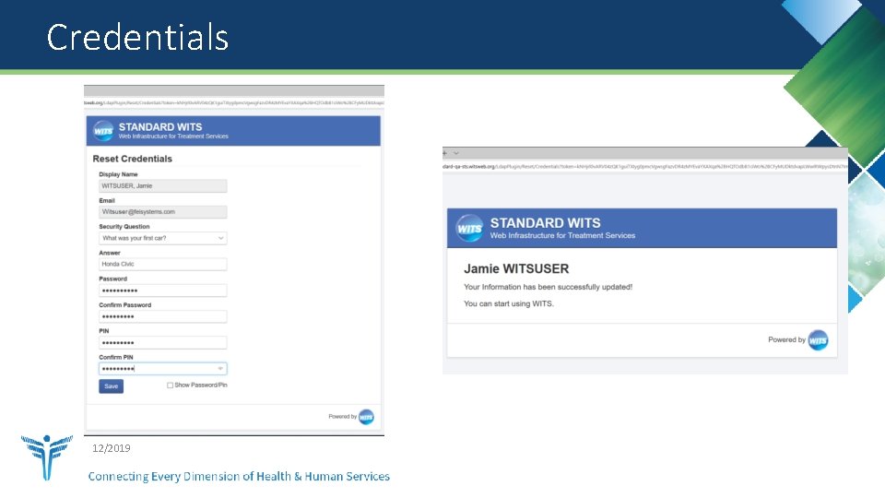Click the Answer field with Honda Civic
Image resolution: width=885 pixels, height=498 pixels.
[162, 265]
